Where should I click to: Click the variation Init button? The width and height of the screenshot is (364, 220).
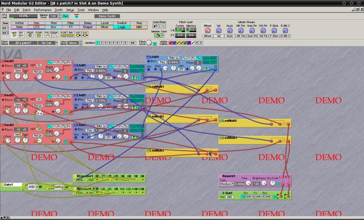coord(132,43)
